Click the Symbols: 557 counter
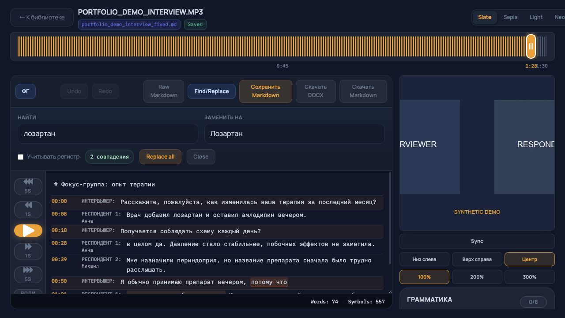 pos(366,302)
